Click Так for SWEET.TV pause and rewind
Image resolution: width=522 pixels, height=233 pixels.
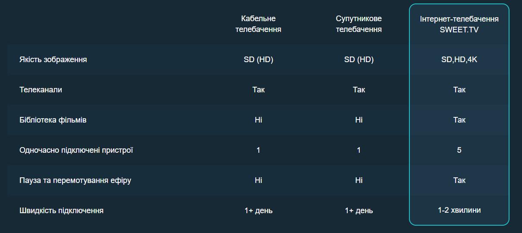click(459, 180)
